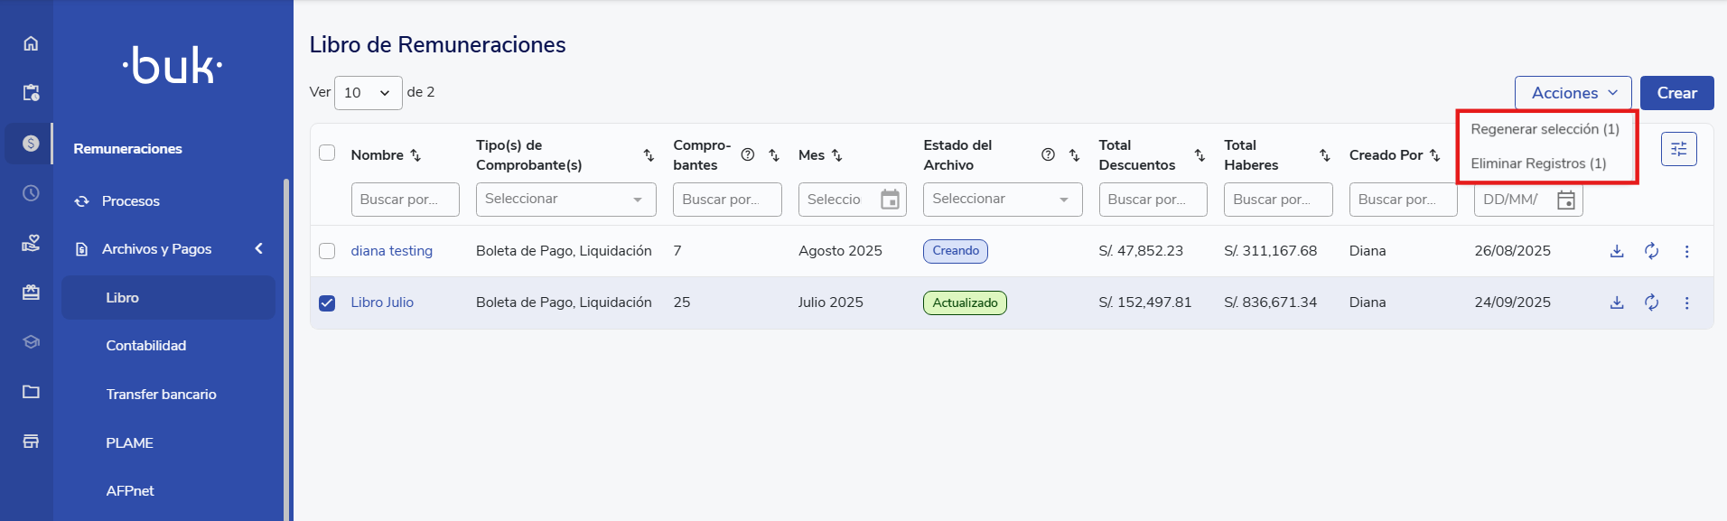Open the Ver rows-per-page dropdown
The image size is (1727, 521).
click(x=368, y=93)
